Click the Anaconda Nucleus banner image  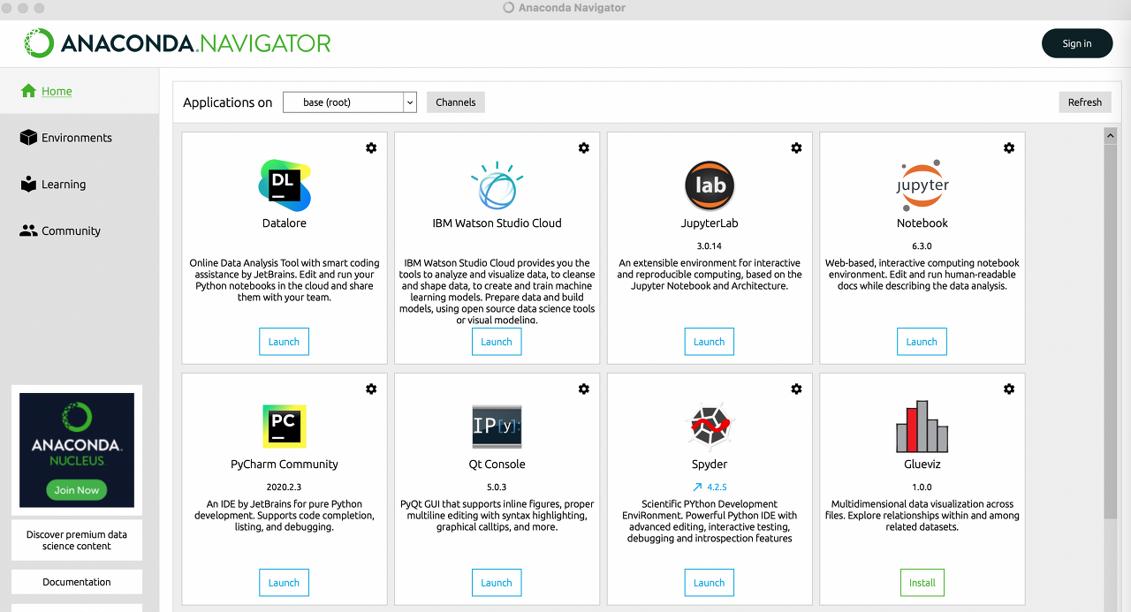coord(77,450)
